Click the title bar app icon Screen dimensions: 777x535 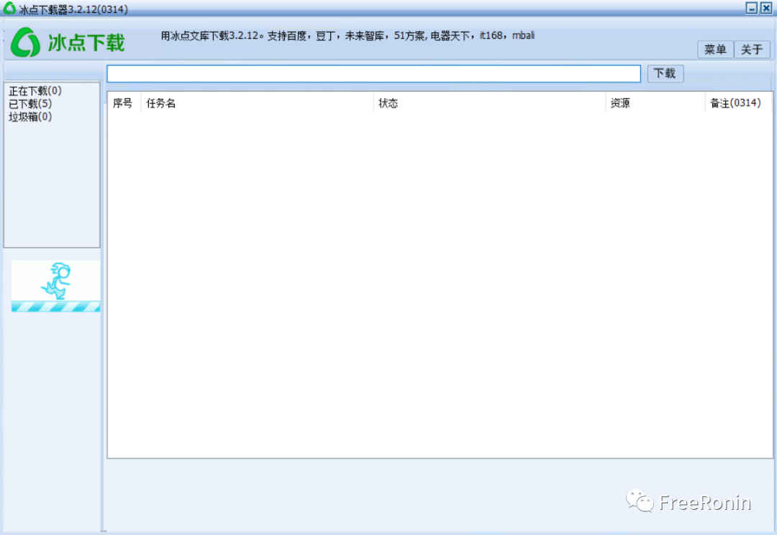(x=9, y=8)
